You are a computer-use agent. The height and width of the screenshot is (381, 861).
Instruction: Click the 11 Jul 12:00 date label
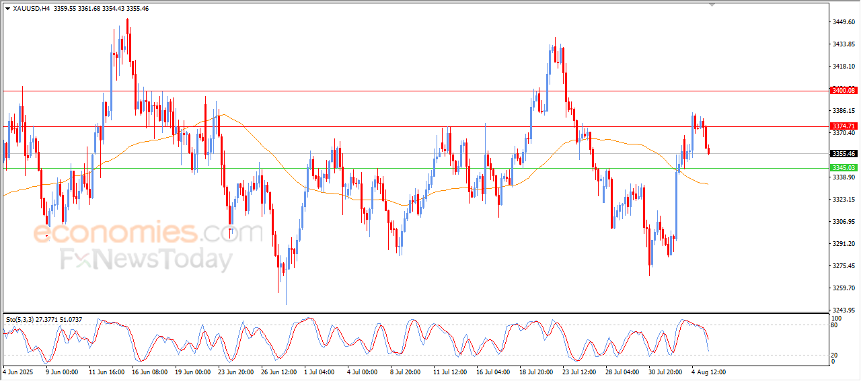click(x=451, y=371)
